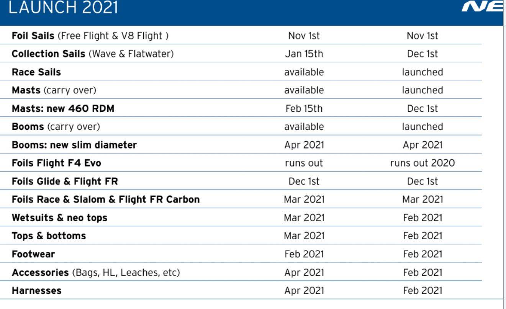The width and height of the screenshot is (506, 309).
Task: Click the Foils Flight F4 Evo label
Action: click(56, 163)
